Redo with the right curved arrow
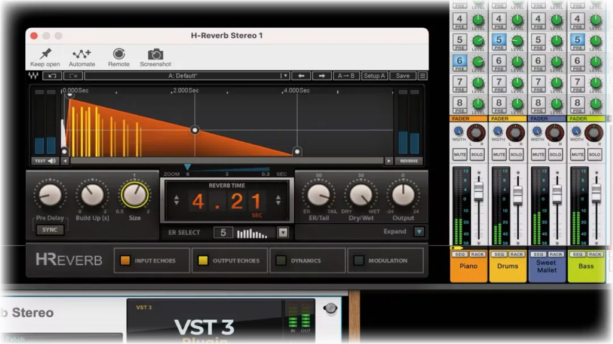This screenshot has height=344, width=613. tap(73, 76)
